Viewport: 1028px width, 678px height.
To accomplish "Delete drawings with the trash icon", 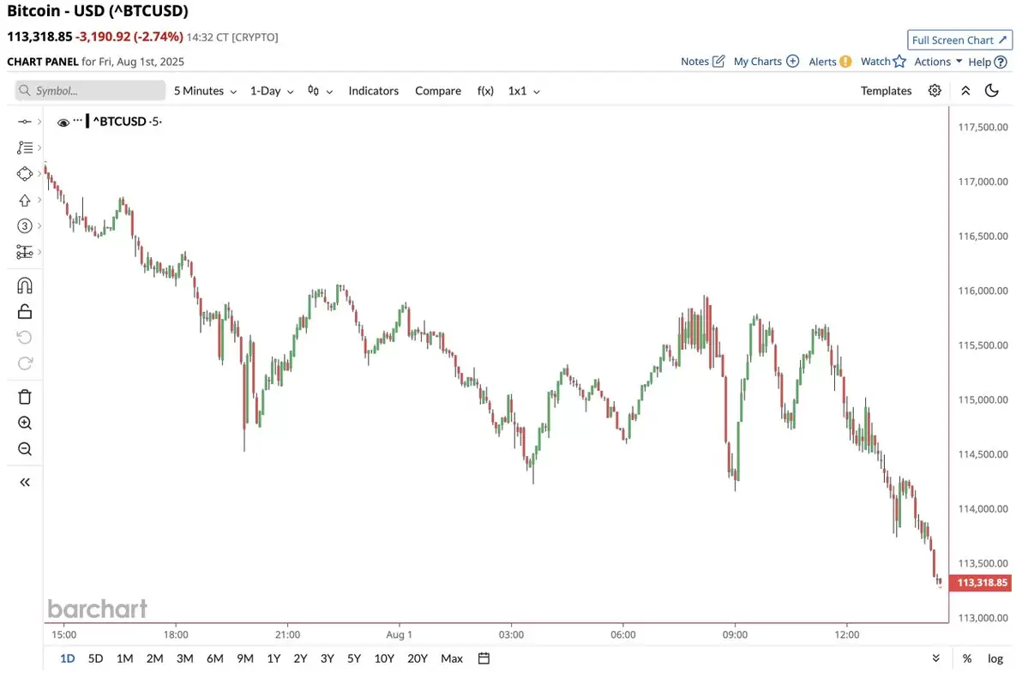I will click(24, 397).
